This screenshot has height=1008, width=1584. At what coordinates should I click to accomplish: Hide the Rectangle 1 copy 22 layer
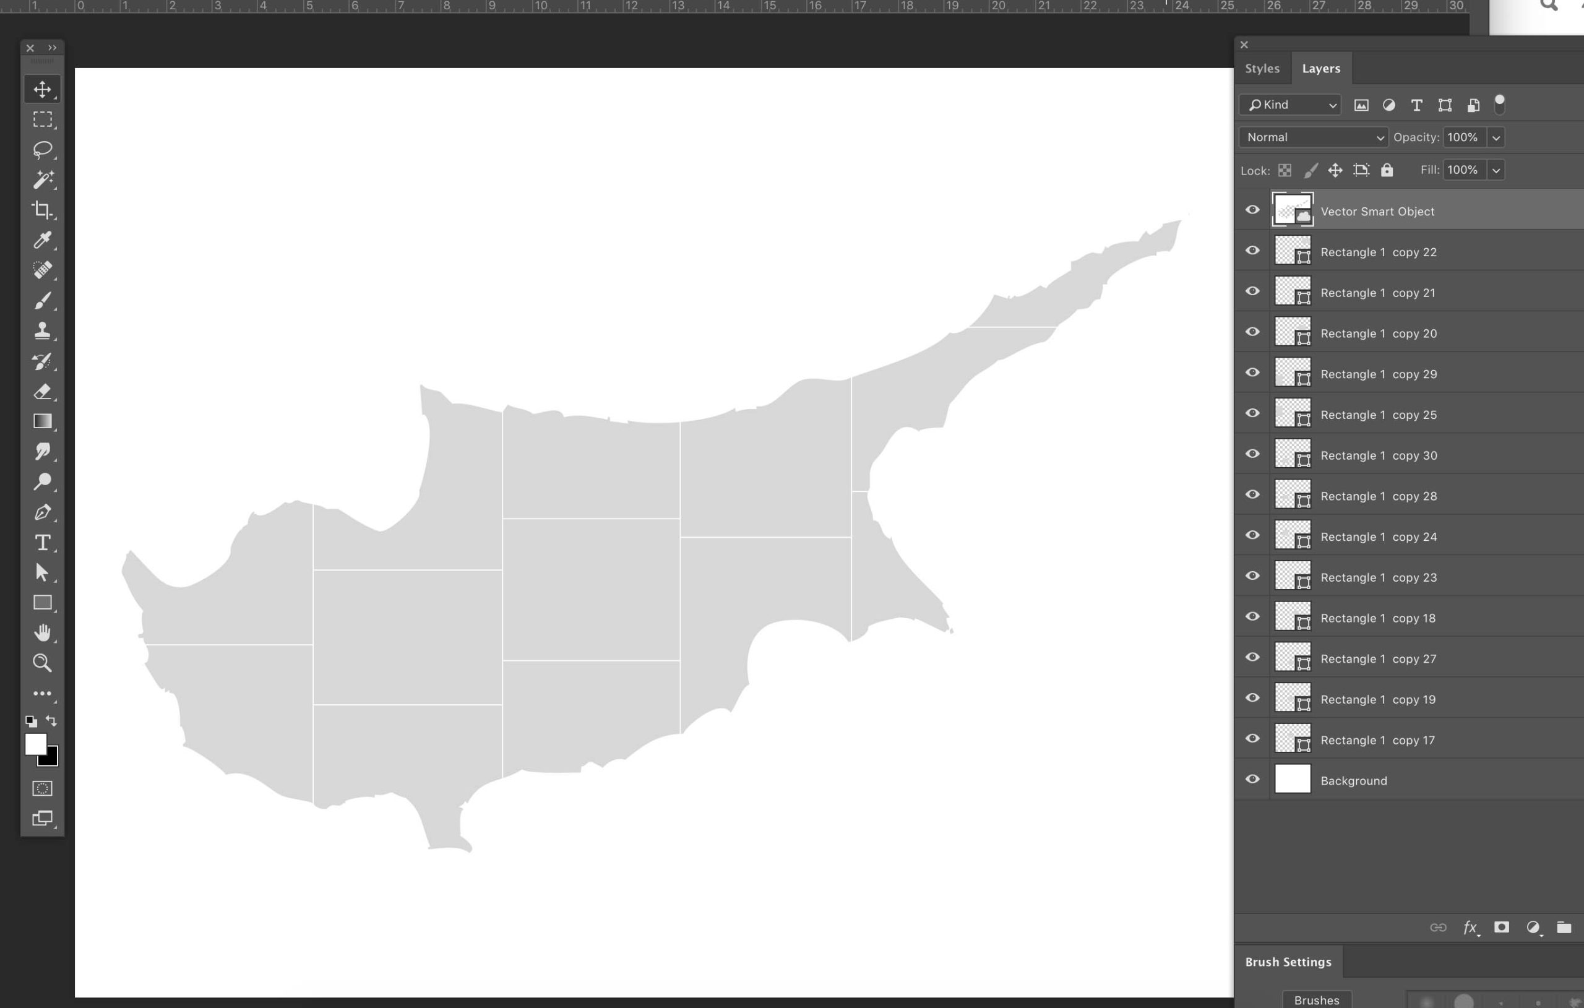(1252, 251)
